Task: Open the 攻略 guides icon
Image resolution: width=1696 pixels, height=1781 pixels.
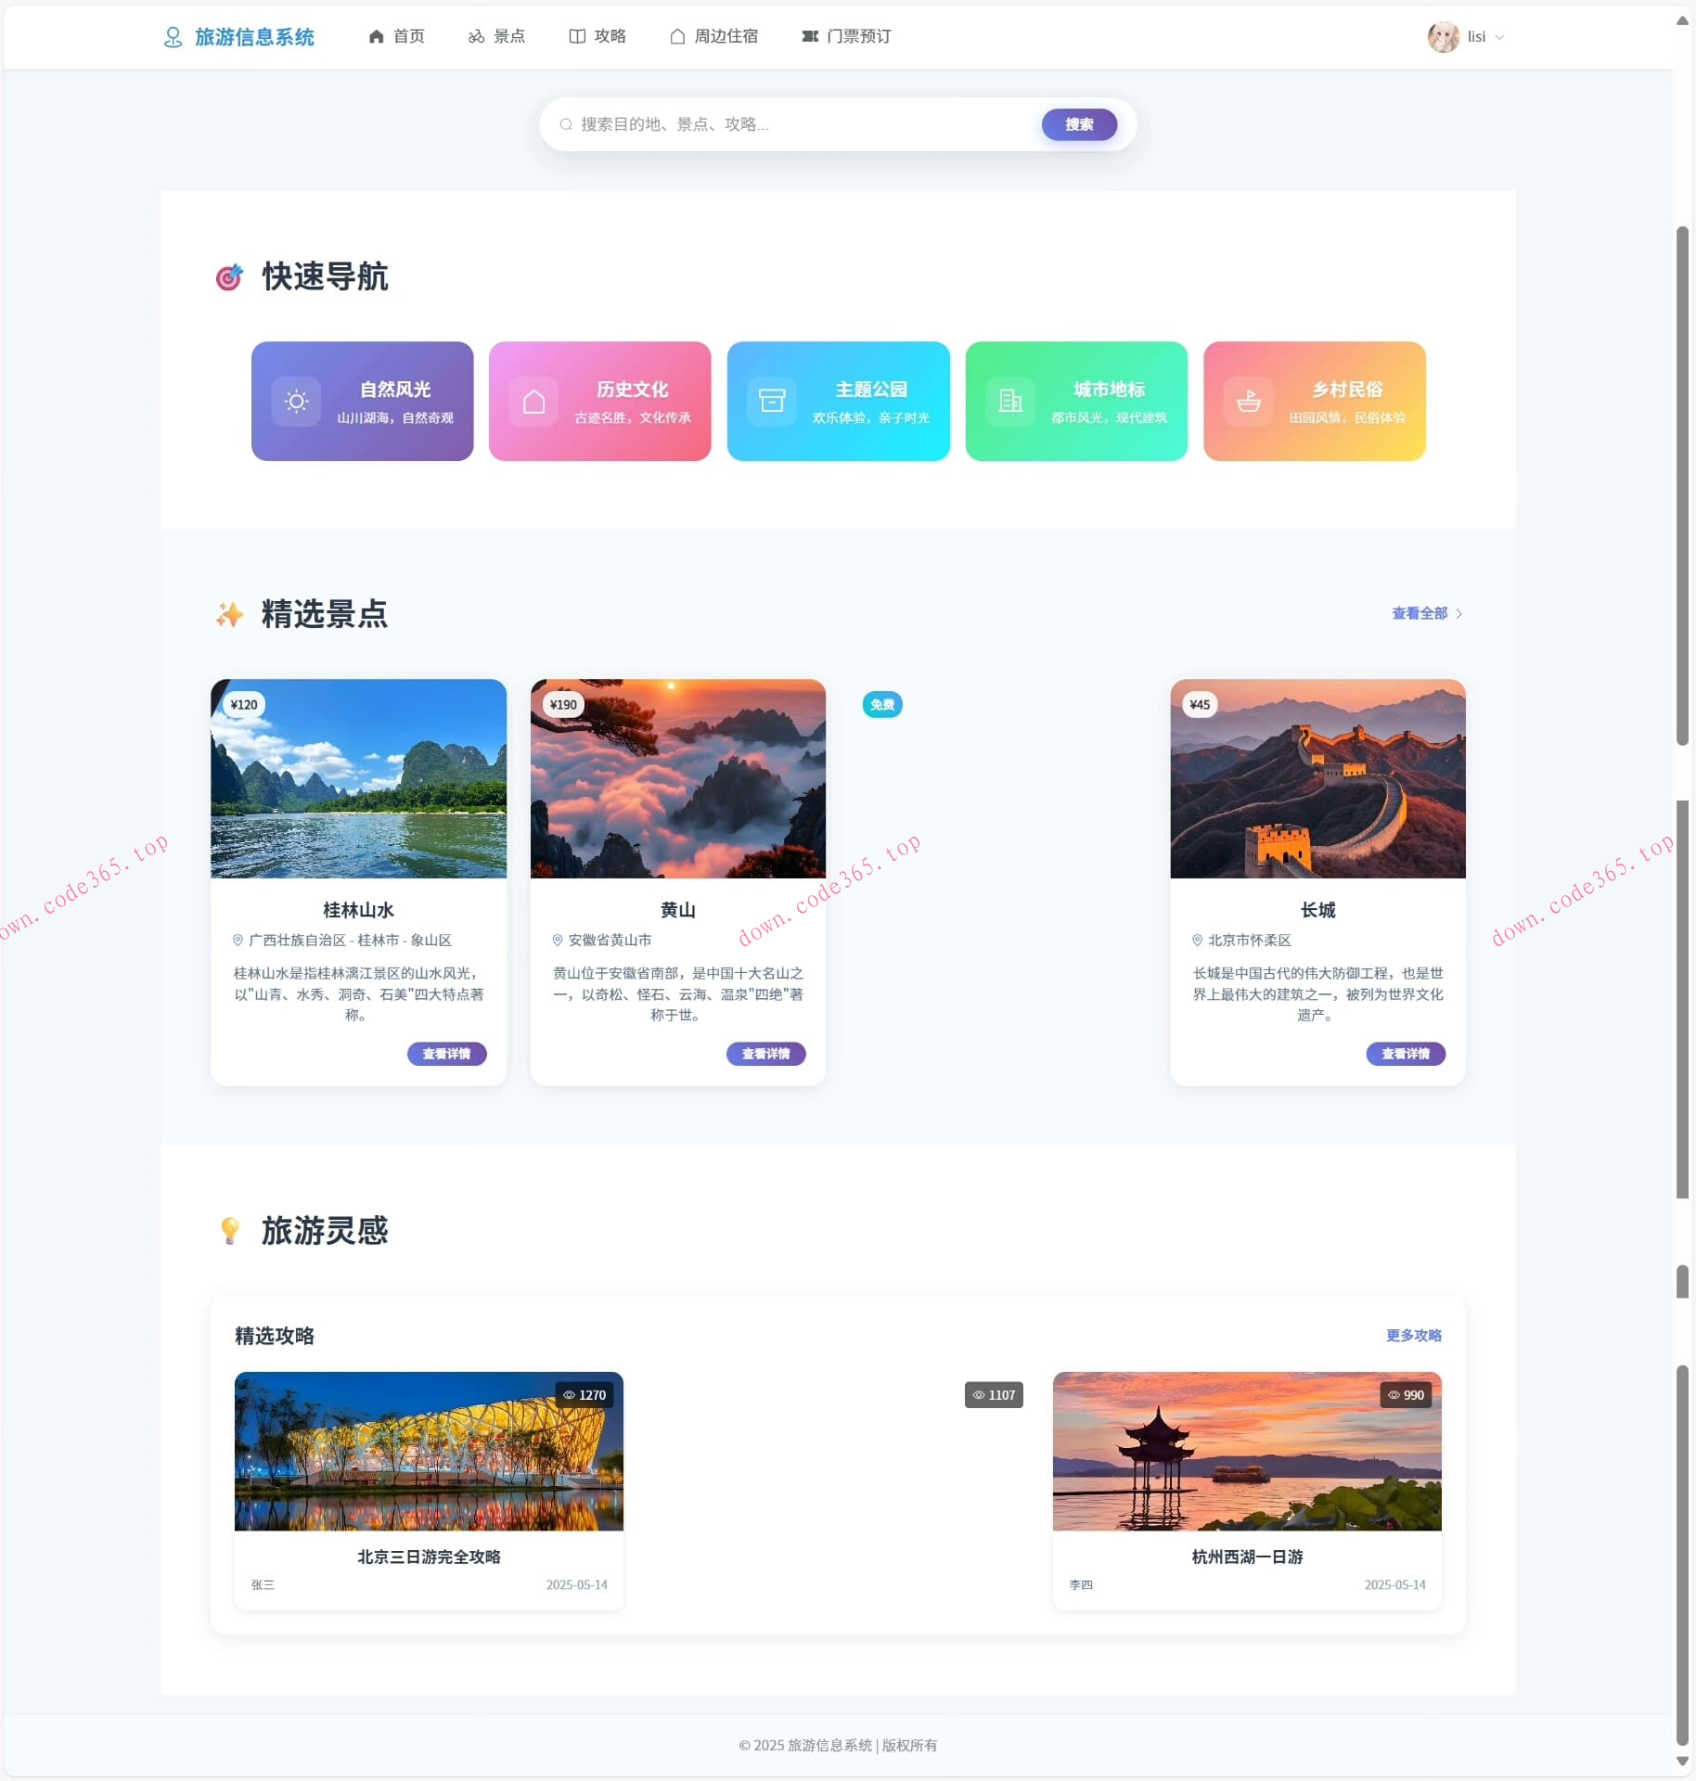Action: pos(576,35)
